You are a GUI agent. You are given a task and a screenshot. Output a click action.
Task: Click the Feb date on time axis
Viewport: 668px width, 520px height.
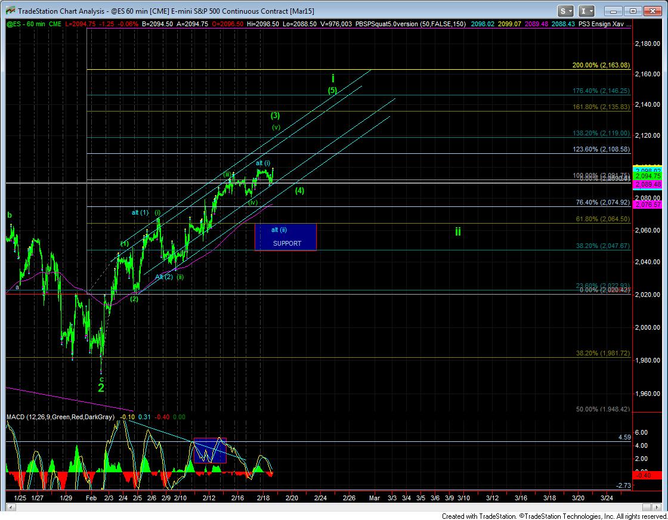tap(91, 498)
